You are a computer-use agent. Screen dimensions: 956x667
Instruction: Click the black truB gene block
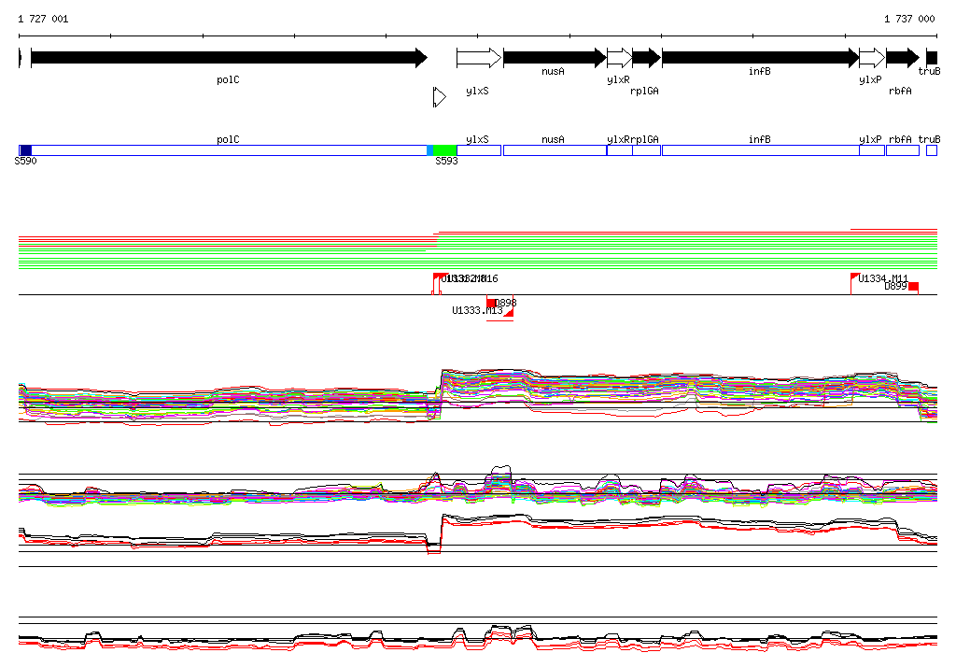click(x=932, y=58)
